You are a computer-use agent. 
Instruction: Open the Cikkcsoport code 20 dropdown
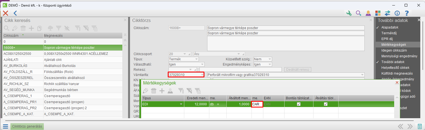tap(185, 54)
